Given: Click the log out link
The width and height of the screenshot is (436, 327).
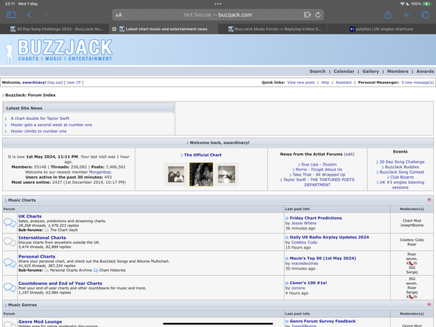Looking at the screenshot, I should pos(54,82).
